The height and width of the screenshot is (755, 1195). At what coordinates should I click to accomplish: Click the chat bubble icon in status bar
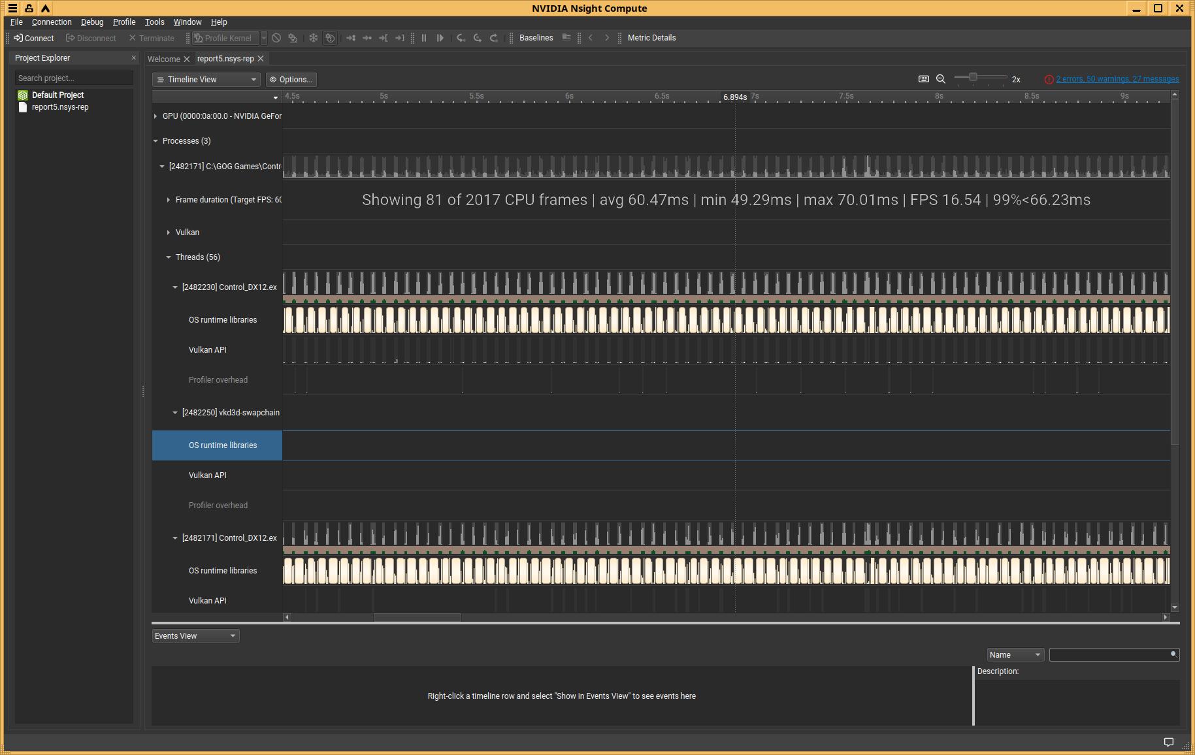click(1168, 742)
